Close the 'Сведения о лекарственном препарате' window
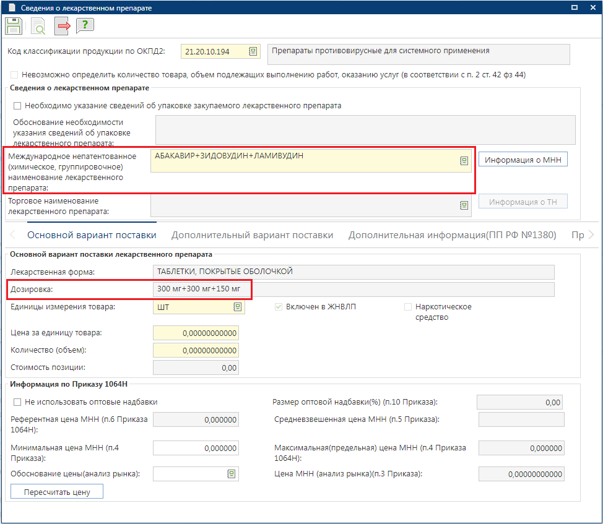Image resolution: width=603 pixels, height=524 pixels. pos(593,7)
